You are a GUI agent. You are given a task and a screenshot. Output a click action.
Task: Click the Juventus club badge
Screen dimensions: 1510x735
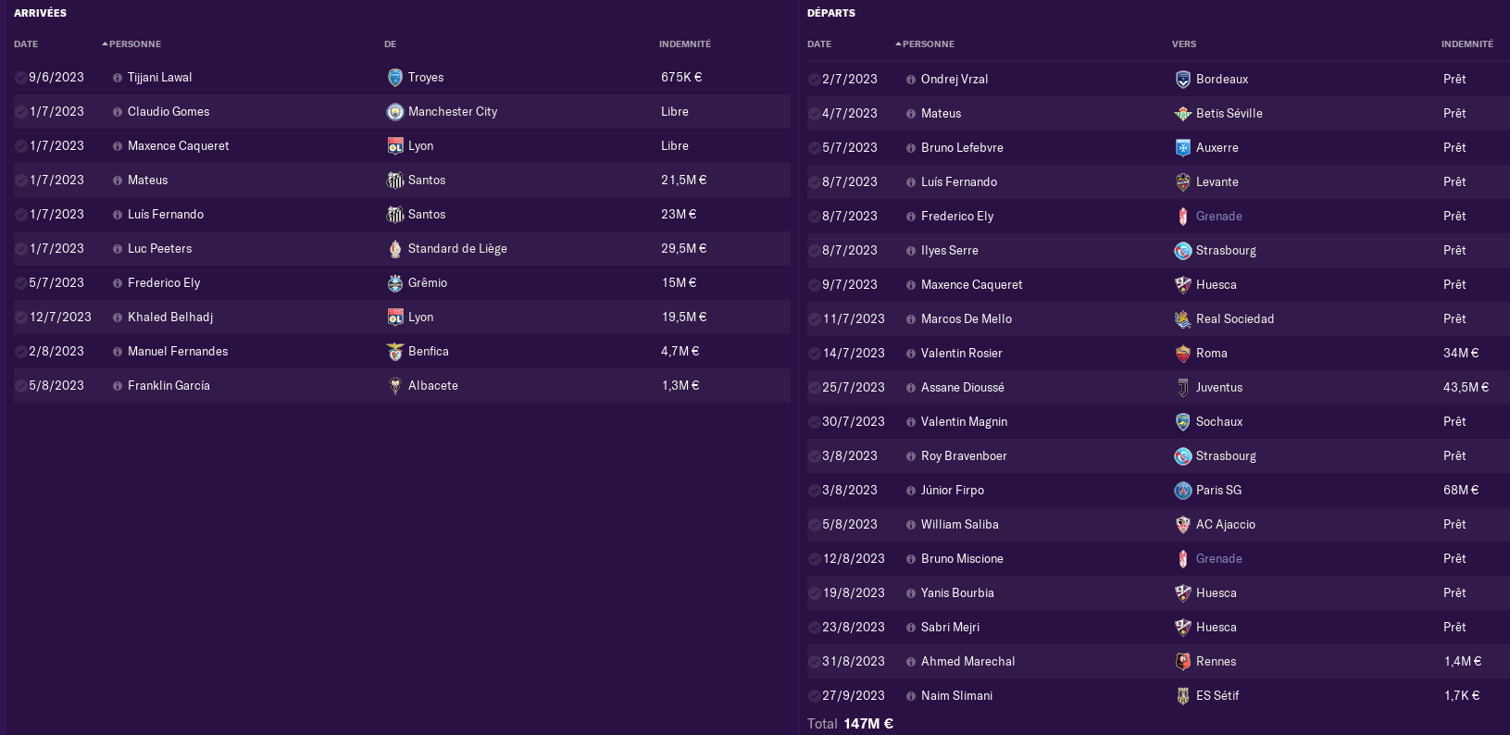pyautogui.click(x=1183, y=388)
